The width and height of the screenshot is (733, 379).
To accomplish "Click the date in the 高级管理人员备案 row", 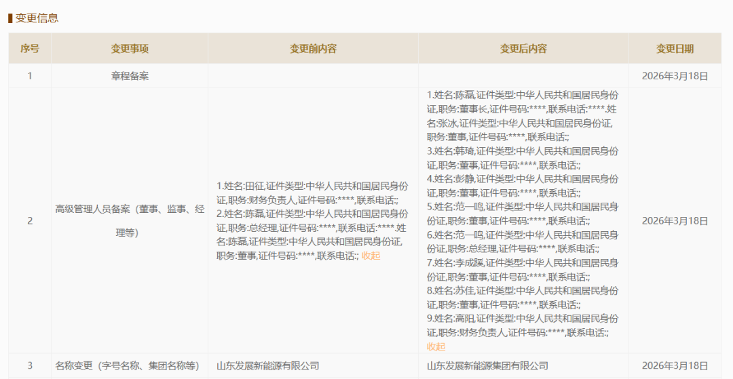I will tap(675, 221).
